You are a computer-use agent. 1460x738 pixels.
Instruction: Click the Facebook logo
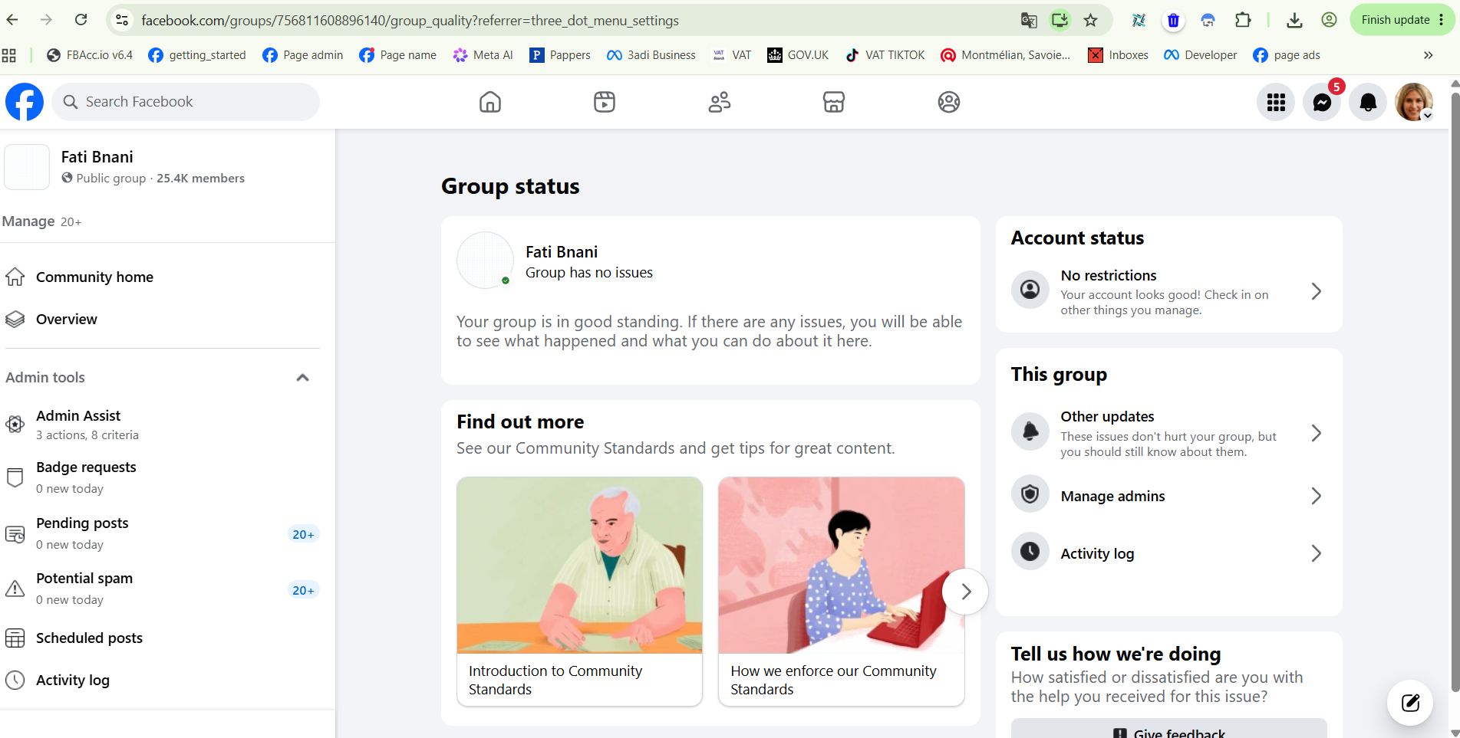pos(25,102)
